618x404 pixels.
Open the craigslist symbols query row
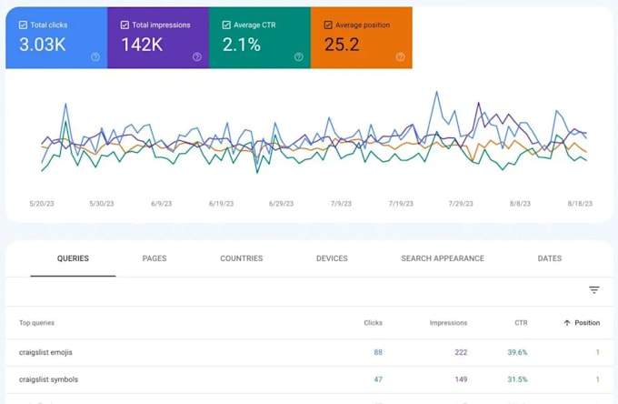point(309,379)
